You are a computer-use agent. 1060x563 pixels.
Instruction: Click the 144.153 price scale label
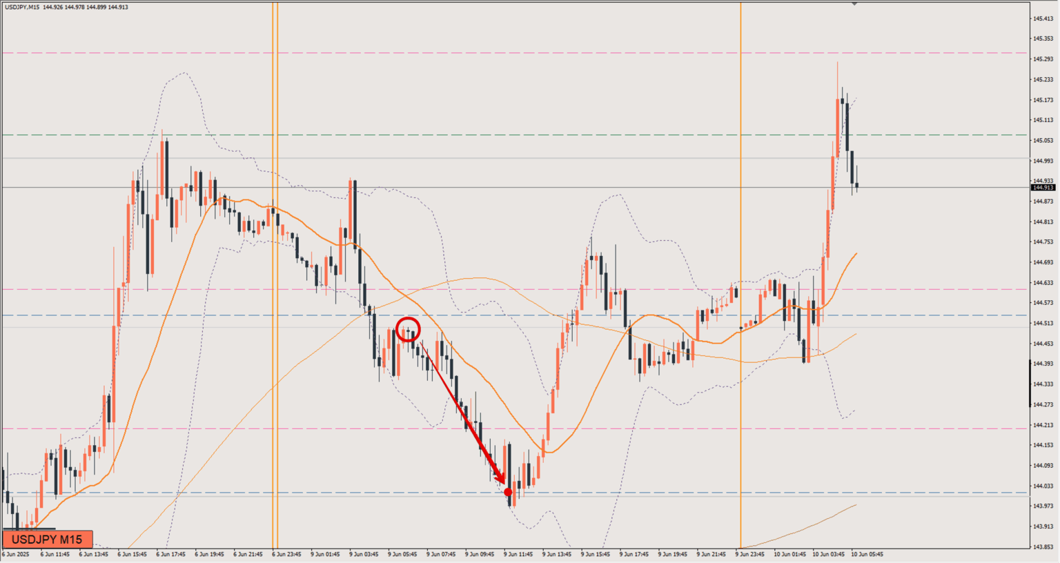(1043, 445)
